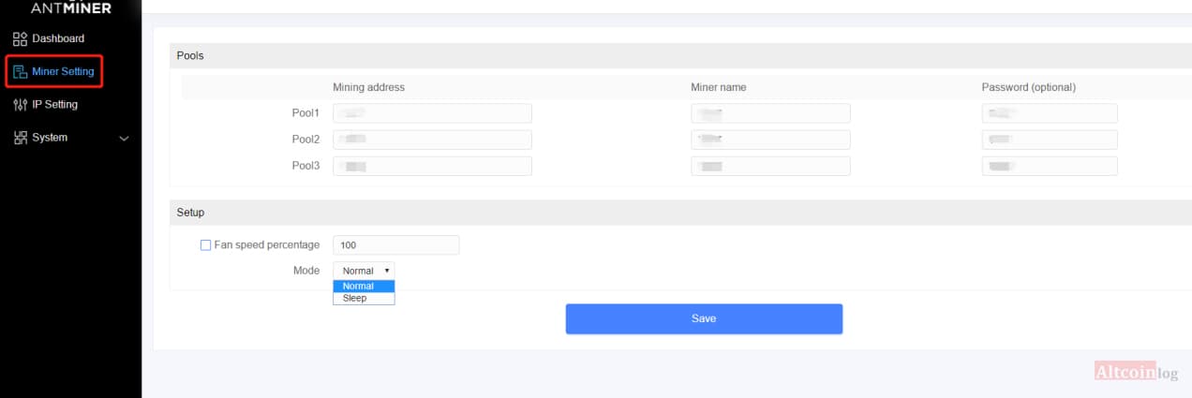Click the Pool3 miner name field
Screen dimensions: 1192x398
point(770,166)
